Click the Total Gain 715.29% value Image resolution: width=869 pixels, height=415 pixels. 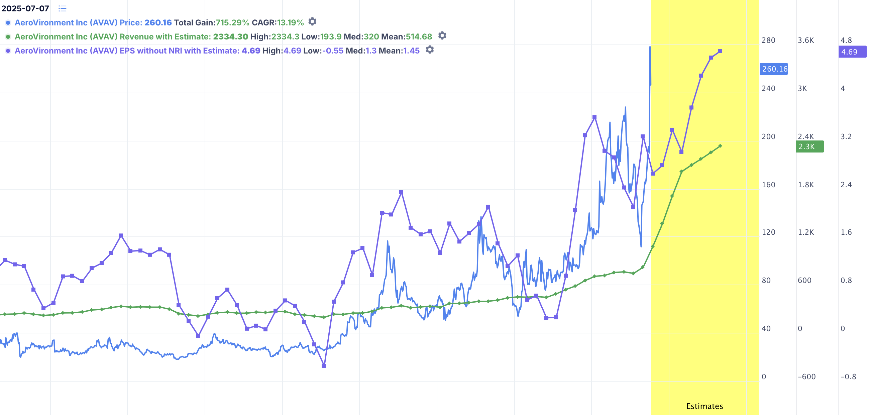tap(232, 23)
